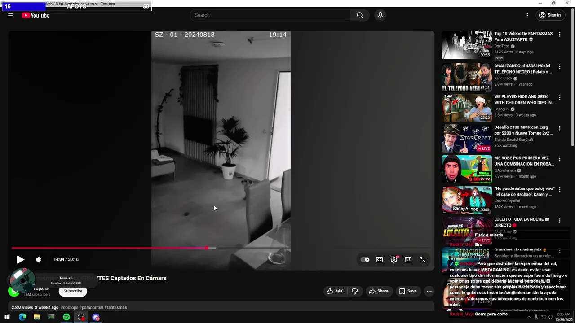Viewport: 575px width, 323px height.
Task: Open the player settings gear
Action: 394,259
